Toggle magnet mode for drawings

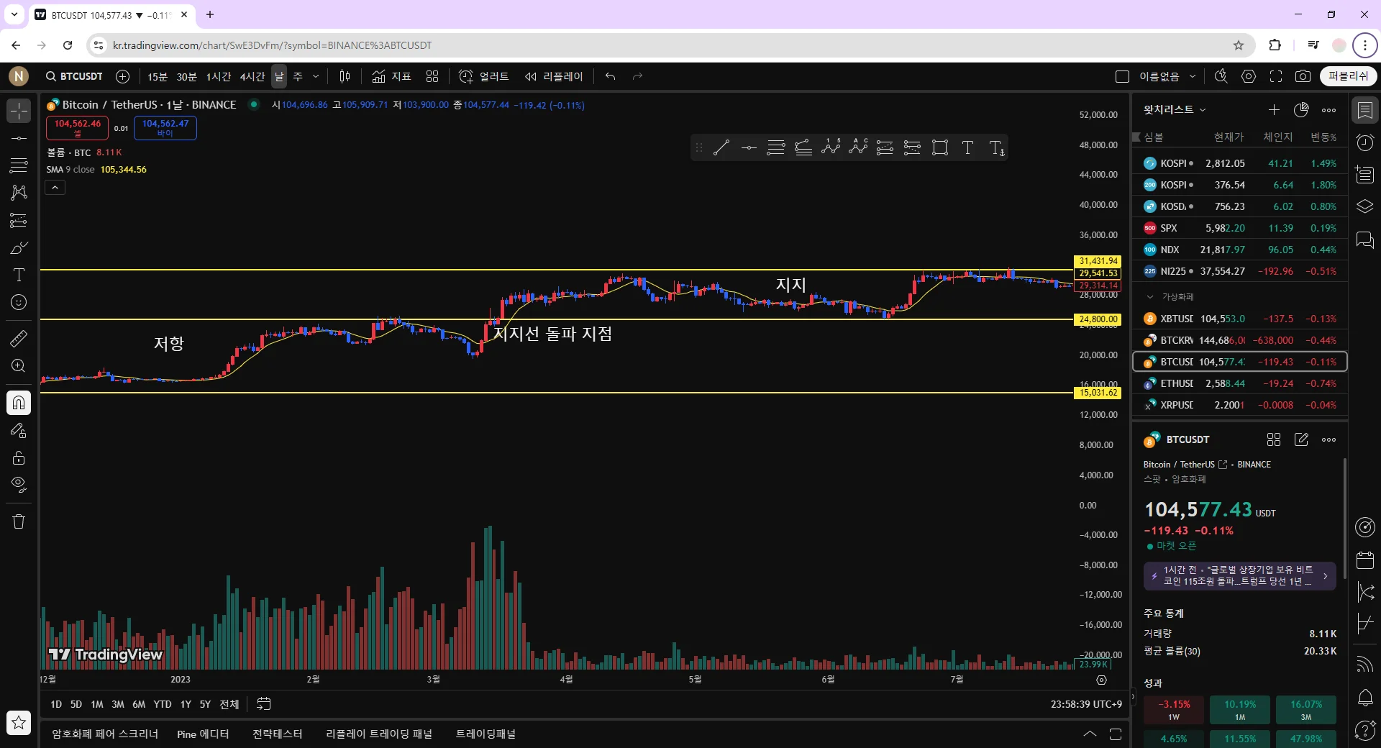19,403
